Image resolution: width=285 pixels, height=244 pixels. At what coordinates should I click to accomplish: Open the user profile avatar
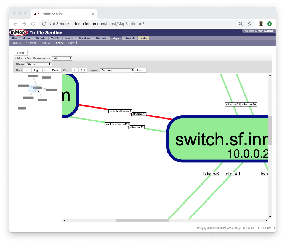tap(261, 24)
